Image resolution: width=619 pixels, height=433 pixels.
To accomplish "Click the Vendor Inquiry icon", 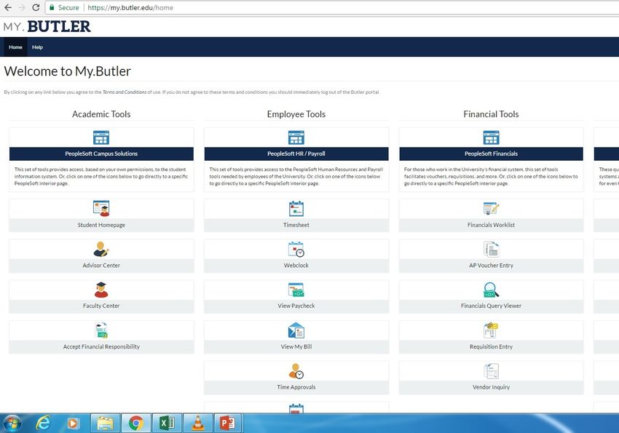I will (x=491, y=371).
